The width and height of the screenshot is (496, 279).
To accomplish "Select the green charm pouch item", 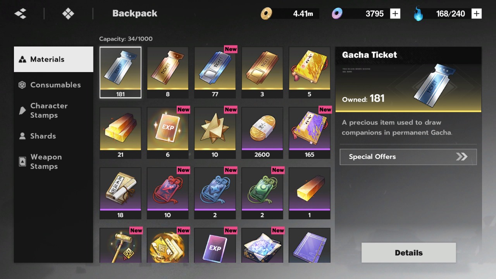I will tap(262, 193).
